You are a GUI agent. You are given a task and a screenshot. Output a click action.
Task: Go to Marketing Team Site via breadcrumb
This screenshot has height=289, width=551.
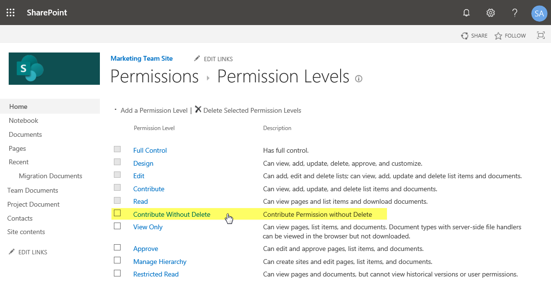click(x=141, y=58)
